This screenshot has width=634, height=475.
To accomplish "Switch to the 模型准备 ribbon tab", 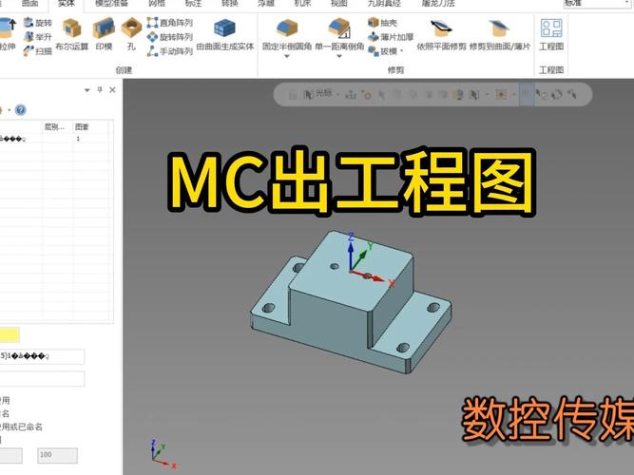I will pyautogui.click(x=111, y=4).
